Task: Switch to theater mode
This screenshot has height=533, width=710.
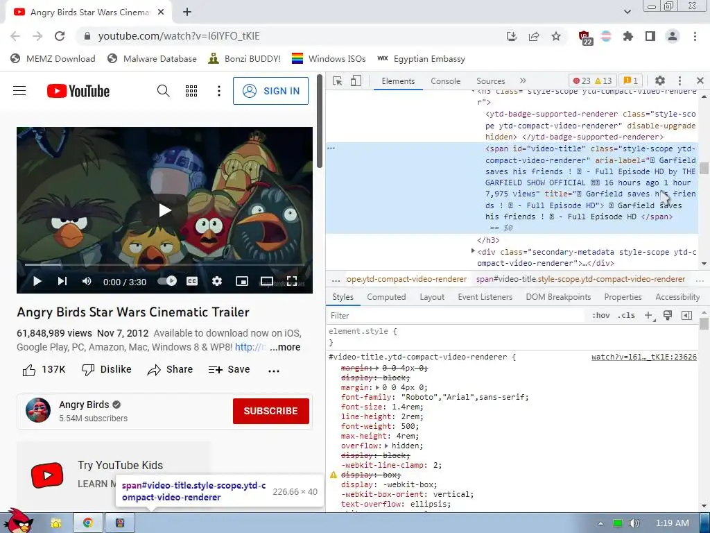Action: (267, 282)
